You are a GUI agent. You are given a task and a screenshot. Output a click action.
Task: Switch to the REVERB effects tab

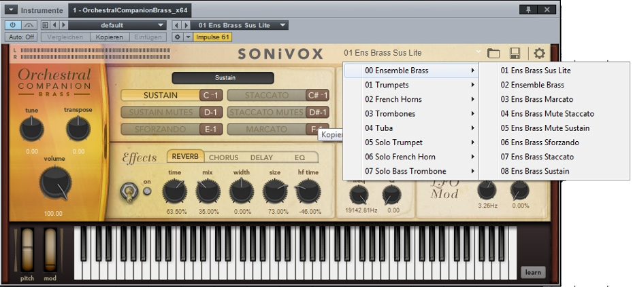pos(185,157)
